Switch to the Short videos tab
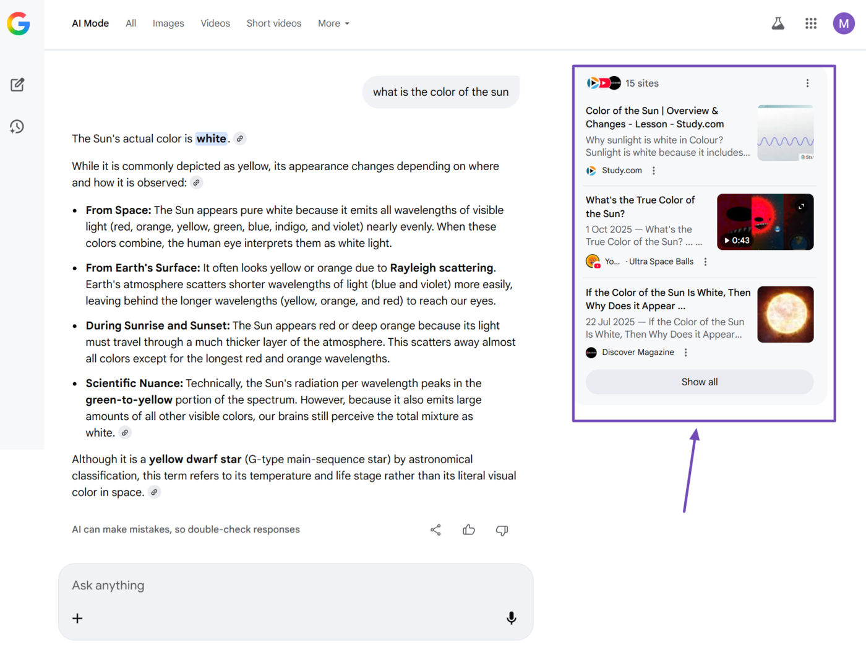 tap(273, 23)
